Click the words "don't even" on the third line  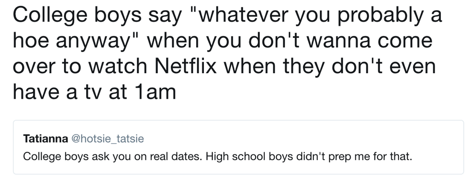point(381,66)
